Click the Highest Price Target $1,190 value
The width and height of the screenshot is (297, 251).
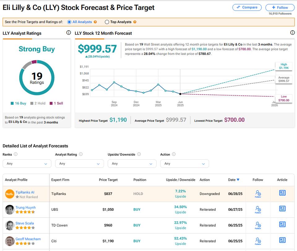coord(118,120)
